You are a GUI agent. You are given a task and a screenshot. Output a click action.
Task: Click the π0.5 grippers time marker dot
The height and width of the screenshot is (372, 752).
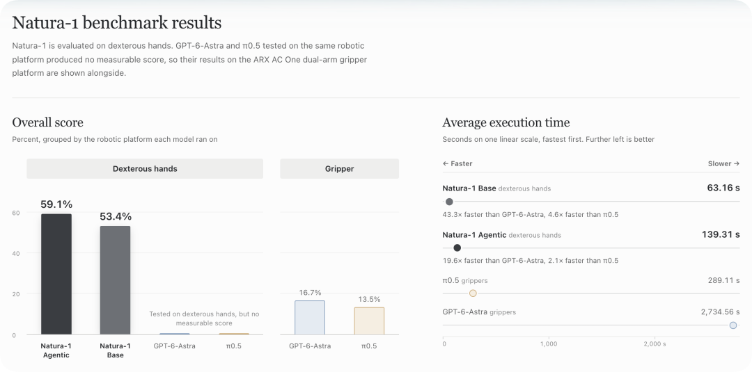(x=473, y=293)
